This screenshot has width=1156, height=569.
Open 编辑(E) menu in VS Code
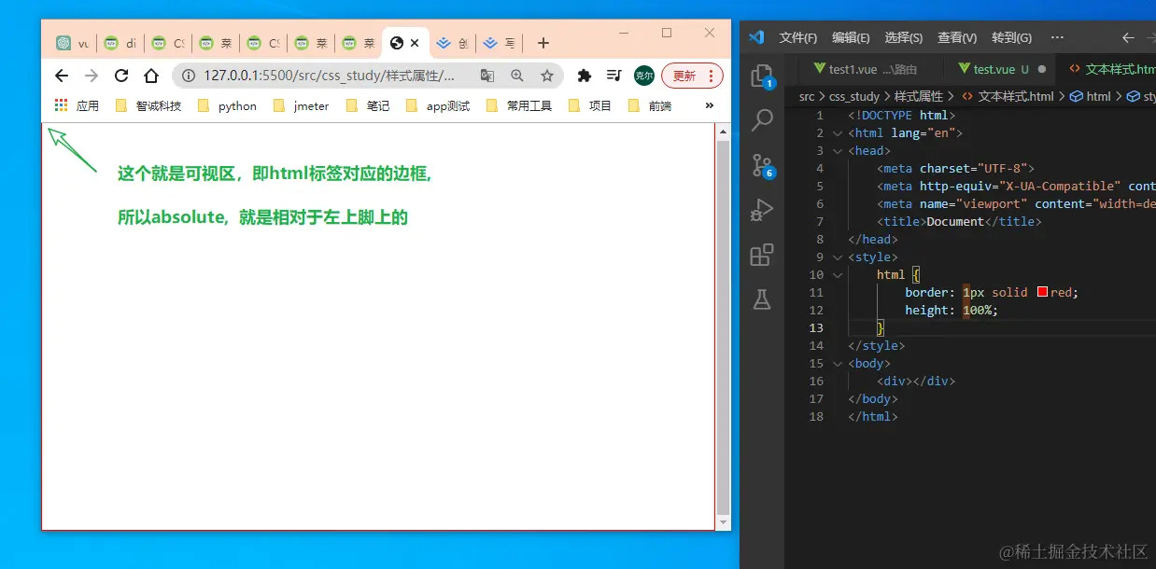(851, 37)
